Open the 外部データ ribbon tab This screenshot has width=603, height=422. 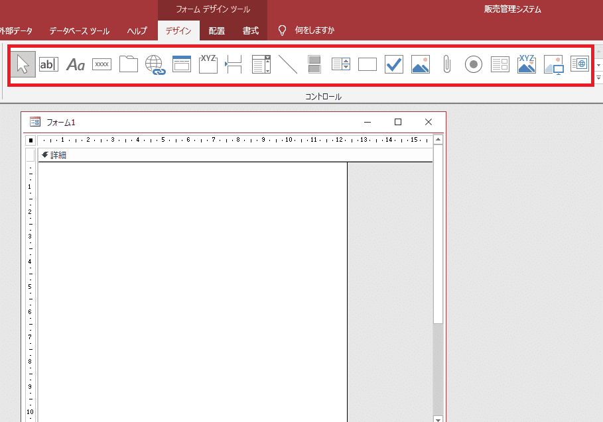16,30
